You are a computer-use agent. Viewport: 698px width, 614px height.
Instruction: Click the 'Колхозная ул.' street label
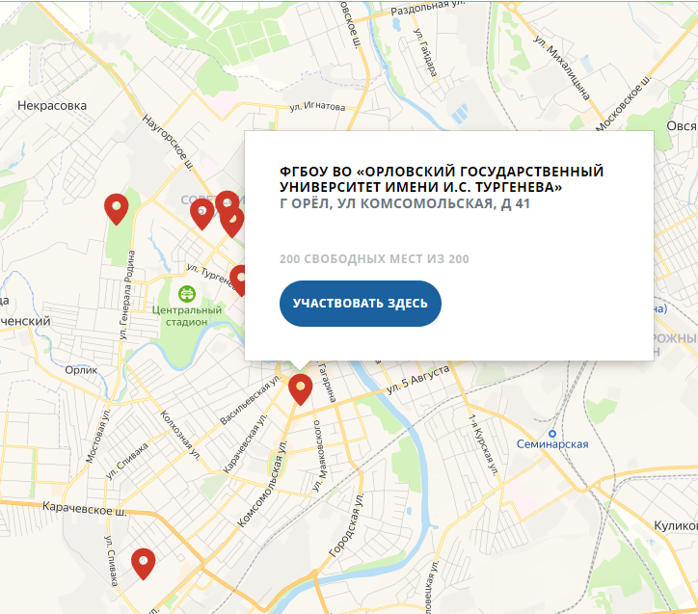180,435
